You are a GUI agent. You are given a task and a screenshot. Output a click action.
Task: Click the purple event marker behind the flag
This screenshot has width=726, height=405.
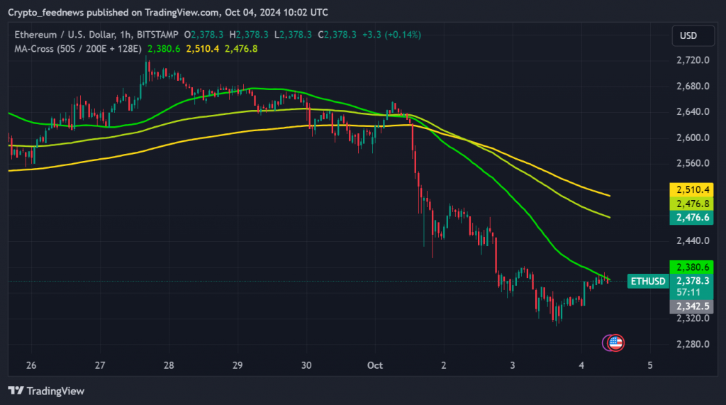click(608, 343)
